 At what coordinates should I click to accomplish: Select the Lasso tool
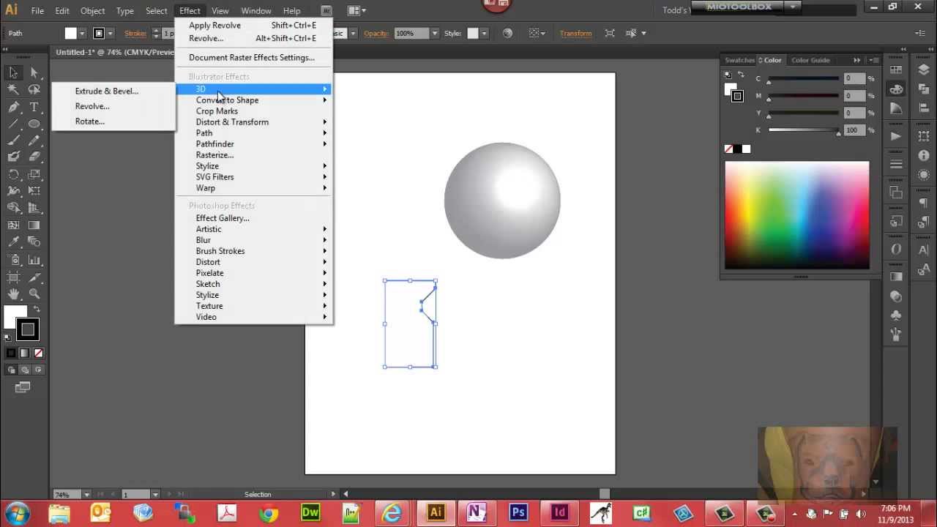(34, 89)
